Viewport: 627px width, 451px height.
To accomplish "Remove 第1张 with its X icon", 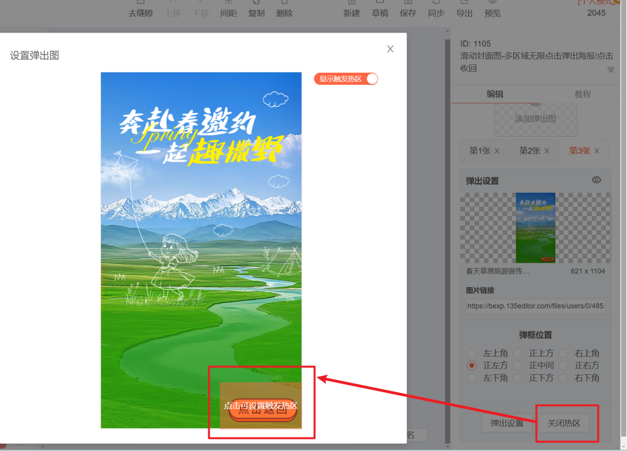I will pyautogui.click(x=497, y=151).
